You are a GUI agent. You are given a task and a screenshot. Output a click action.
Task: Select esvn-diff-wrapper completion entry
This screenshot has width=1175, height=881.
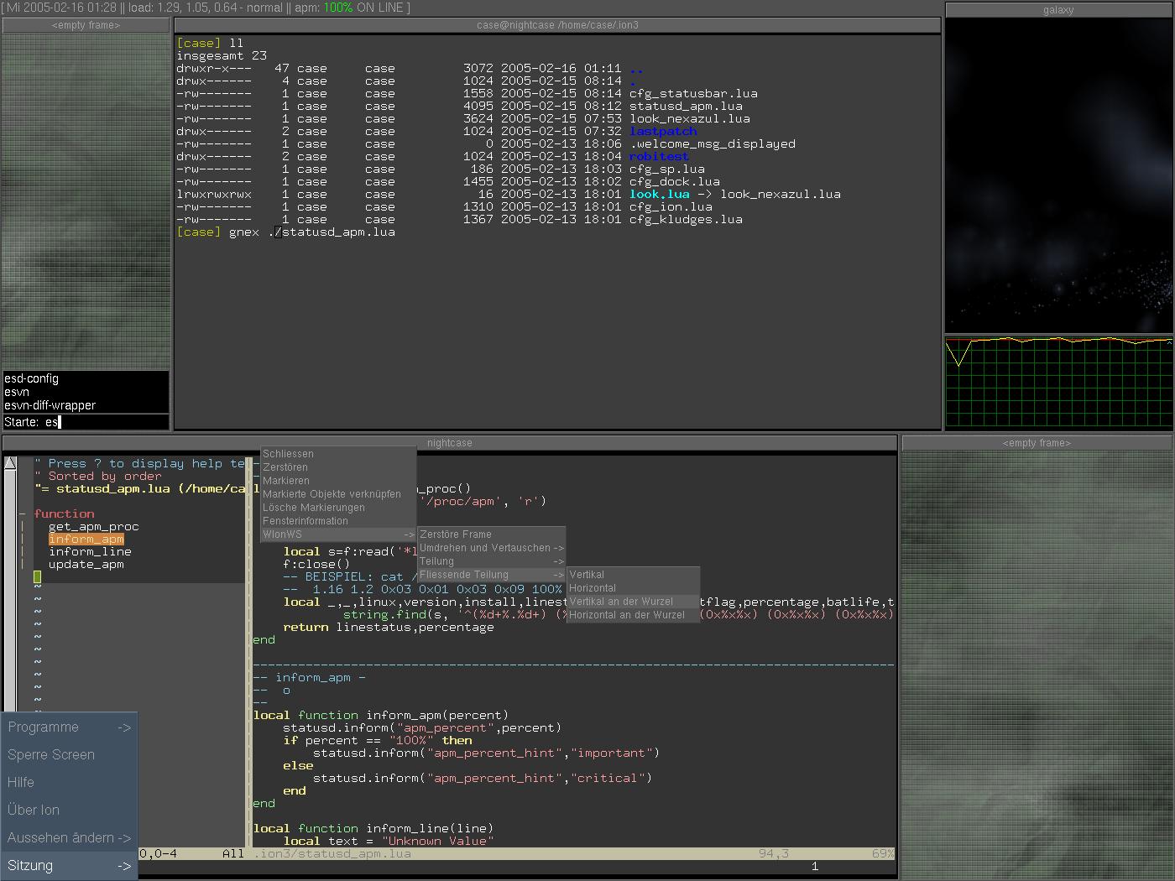point(50,405)
